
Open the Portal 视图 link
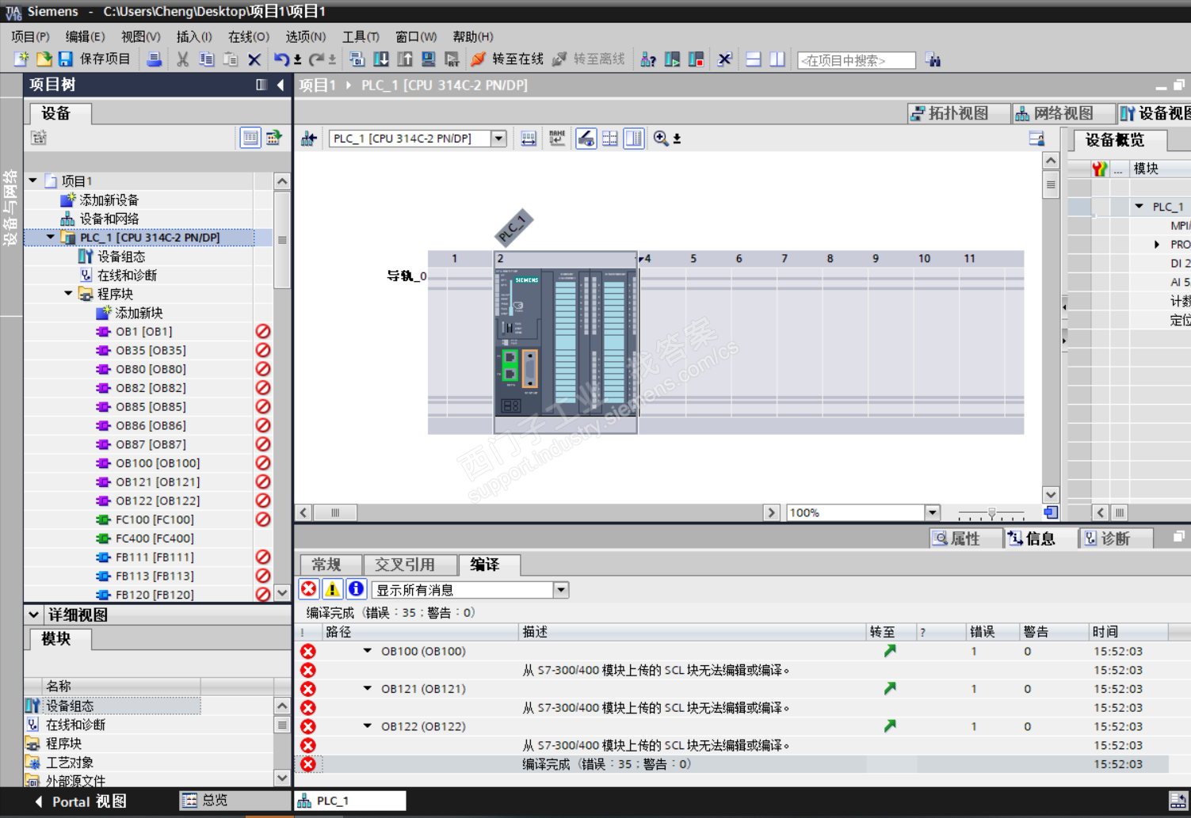pos(81,801)
